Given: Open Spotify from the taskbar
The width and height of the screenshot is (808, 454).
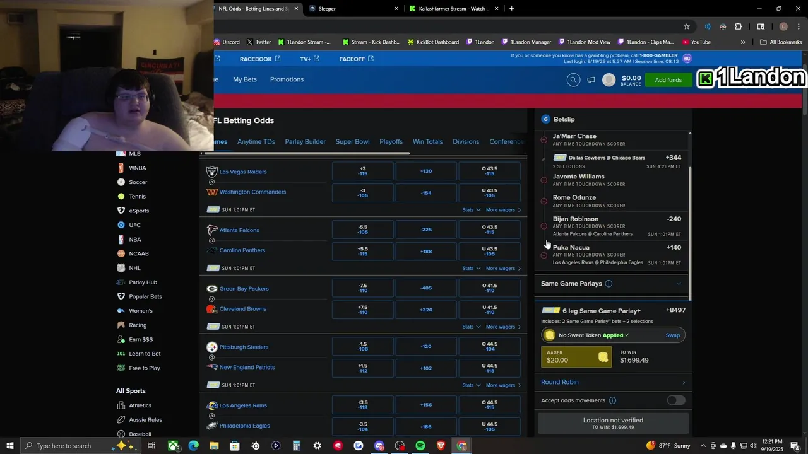Looking at the screenshot, I should (x=420, y=446).
